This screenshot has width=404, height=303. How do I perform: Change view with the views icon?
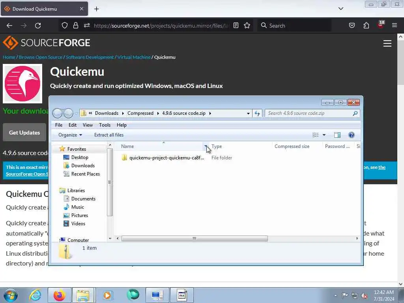(x=315, y=135)
